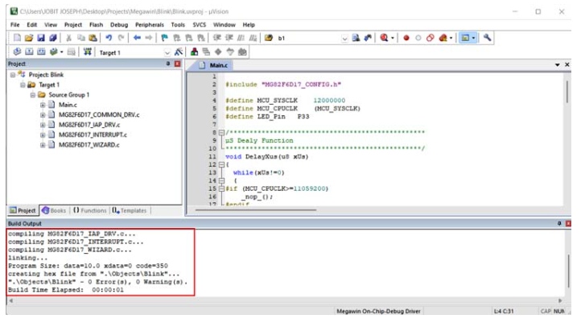Switch to the Functions tab
The image size is (581, 319).
click(89, 211)
